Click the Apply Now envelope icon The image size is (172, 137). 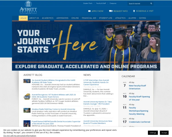click(x=89, y=11)
